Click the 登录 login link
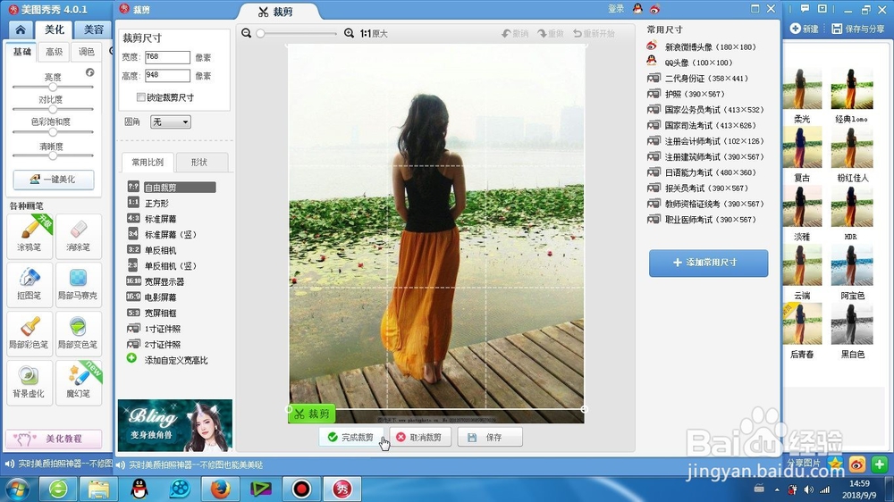The height and width of the screenshot is (502, 894). coord(616,9)
